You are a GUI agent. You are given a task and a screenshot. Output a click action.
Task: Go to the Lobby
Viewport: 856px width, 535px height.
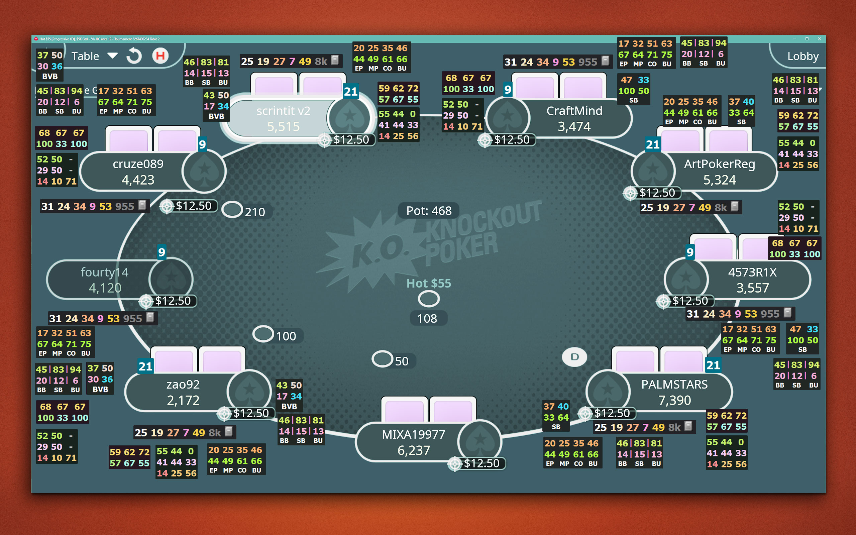coord(802,56)
